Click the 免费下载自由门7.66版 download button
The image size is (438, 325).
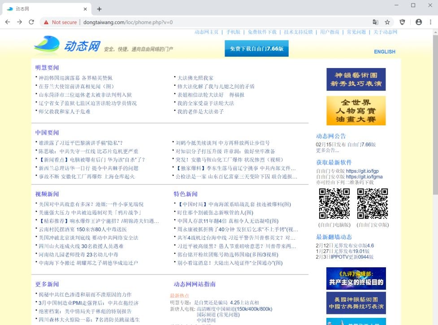click(x=256, y=48)
